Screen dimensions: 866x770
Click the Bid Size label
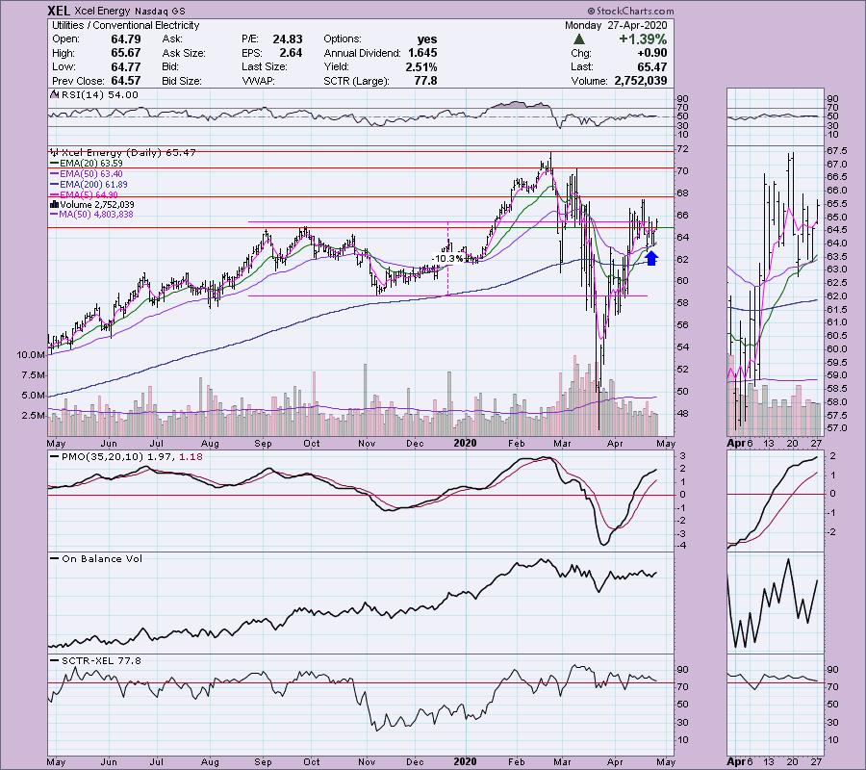click(180, 81)
